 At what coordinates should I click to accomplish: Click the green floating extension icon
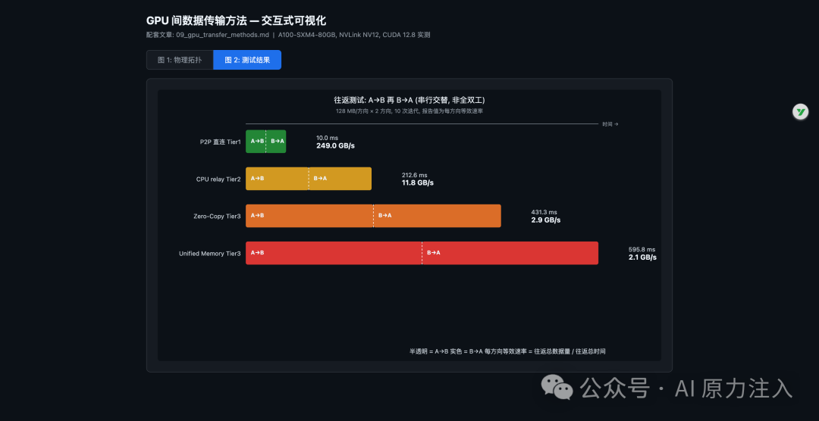coord(800,111)
